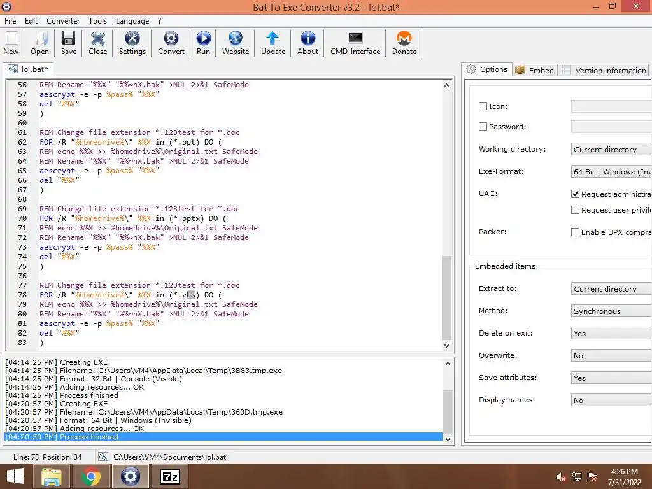This screenshot has height=489, width=652.
Task: Change Method Synchronous dropdown
Action: click(x=611, y=311)
